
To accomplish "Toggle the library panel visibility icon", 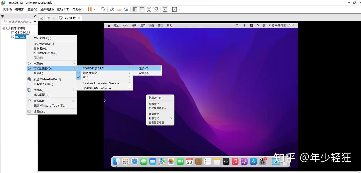I will coord(135,9).
